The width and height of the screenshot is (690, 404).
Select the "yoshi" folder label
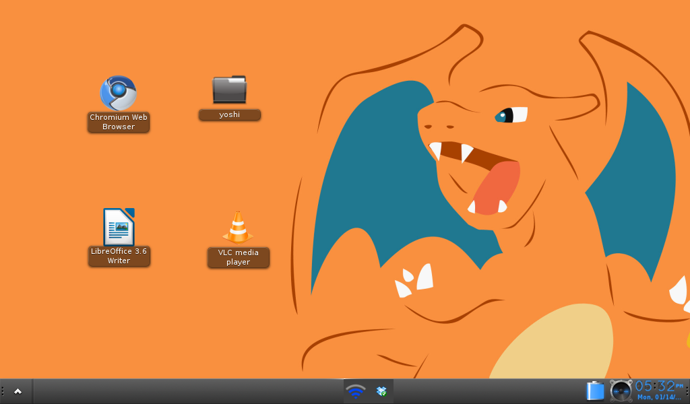click(x=230, y=114)
